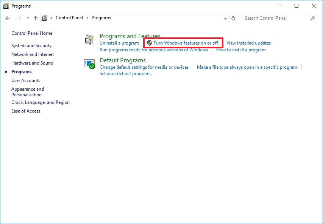Click the Default Programs icon
The width and height of the screenshot is (323, 224).
coord(89,64)
